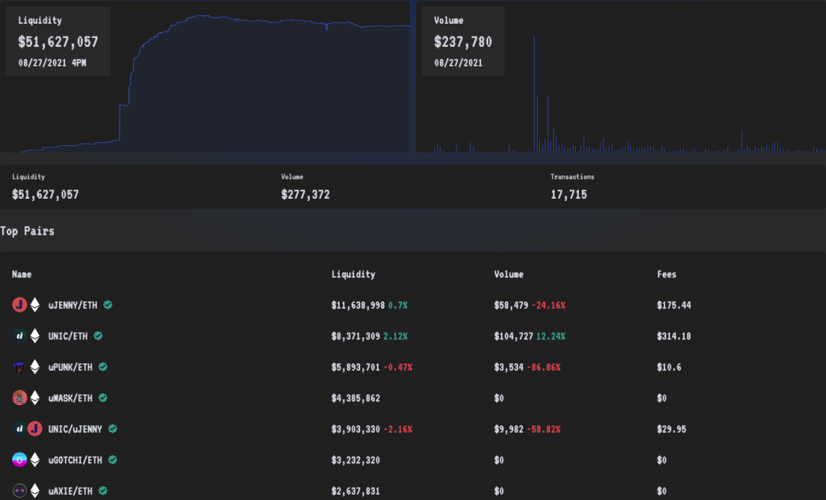Click the ETH icon in uMASK/ETH row
This screenshot has height=500, width=826.
pos(34,398)
